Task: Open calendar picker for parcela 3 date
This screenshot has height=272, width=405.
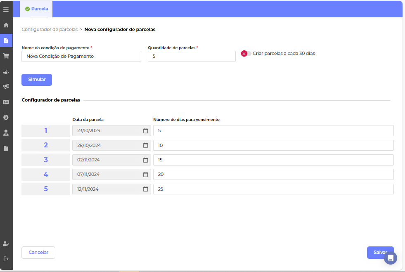Action: click(145, 160)
